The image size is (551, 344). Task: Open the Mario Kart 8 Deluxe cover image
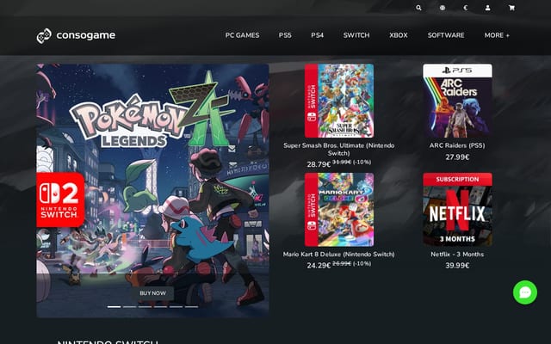[339, 210]
